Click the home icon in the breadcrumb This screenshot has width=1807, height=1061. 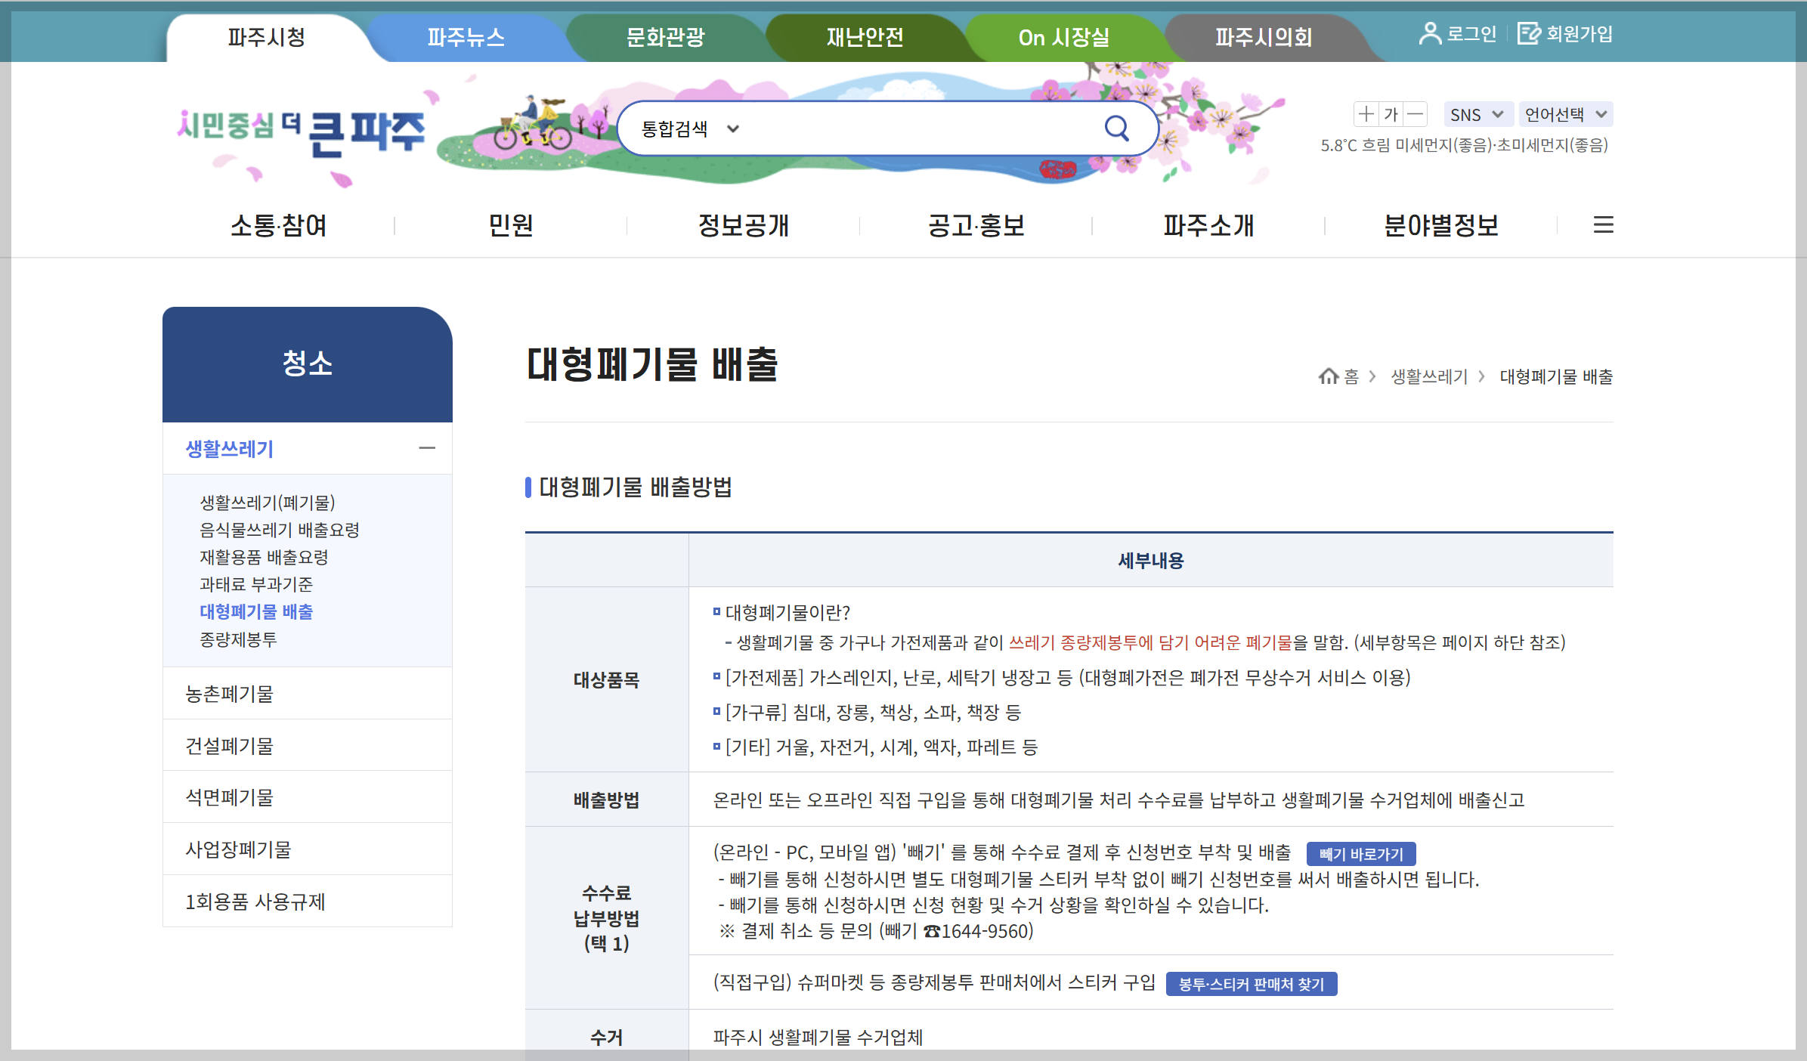point(1329,376)
